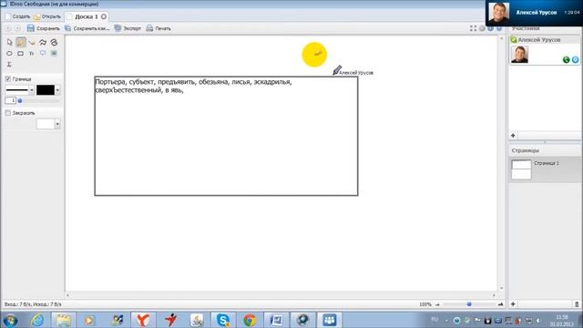Open Yandex browser from the taskbar
The image size is (583, 328).
coord(143,320)
